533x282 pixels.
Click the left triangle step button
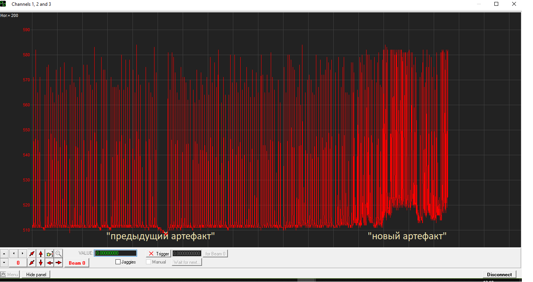pyautogui.click(x=14, y=253)
